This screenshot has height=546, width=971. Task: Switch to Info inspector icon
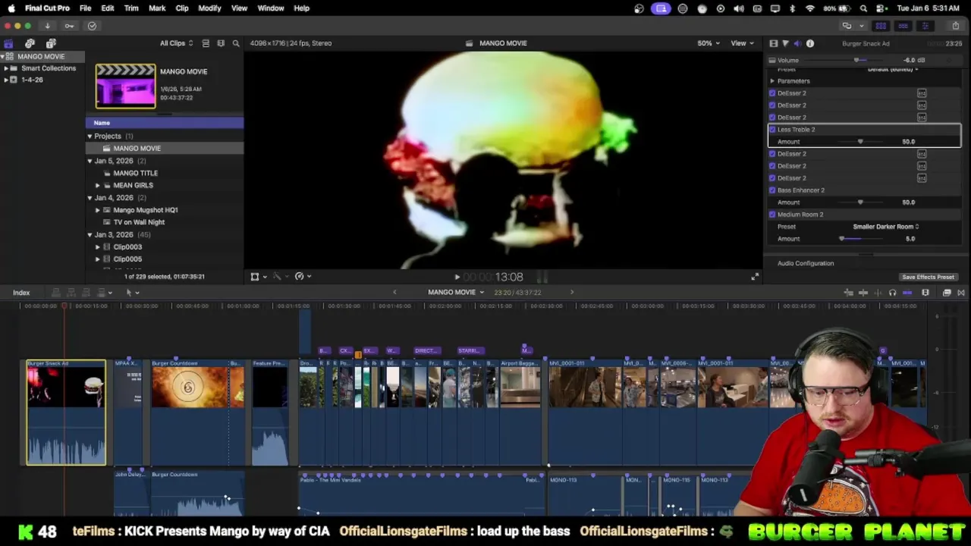pyautogui.click(x=809, y=43)
